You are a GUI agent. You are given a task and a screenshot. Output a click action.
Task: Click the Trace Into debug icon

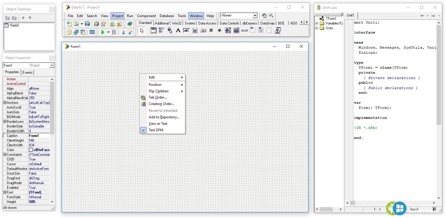(x=123, y=32)
